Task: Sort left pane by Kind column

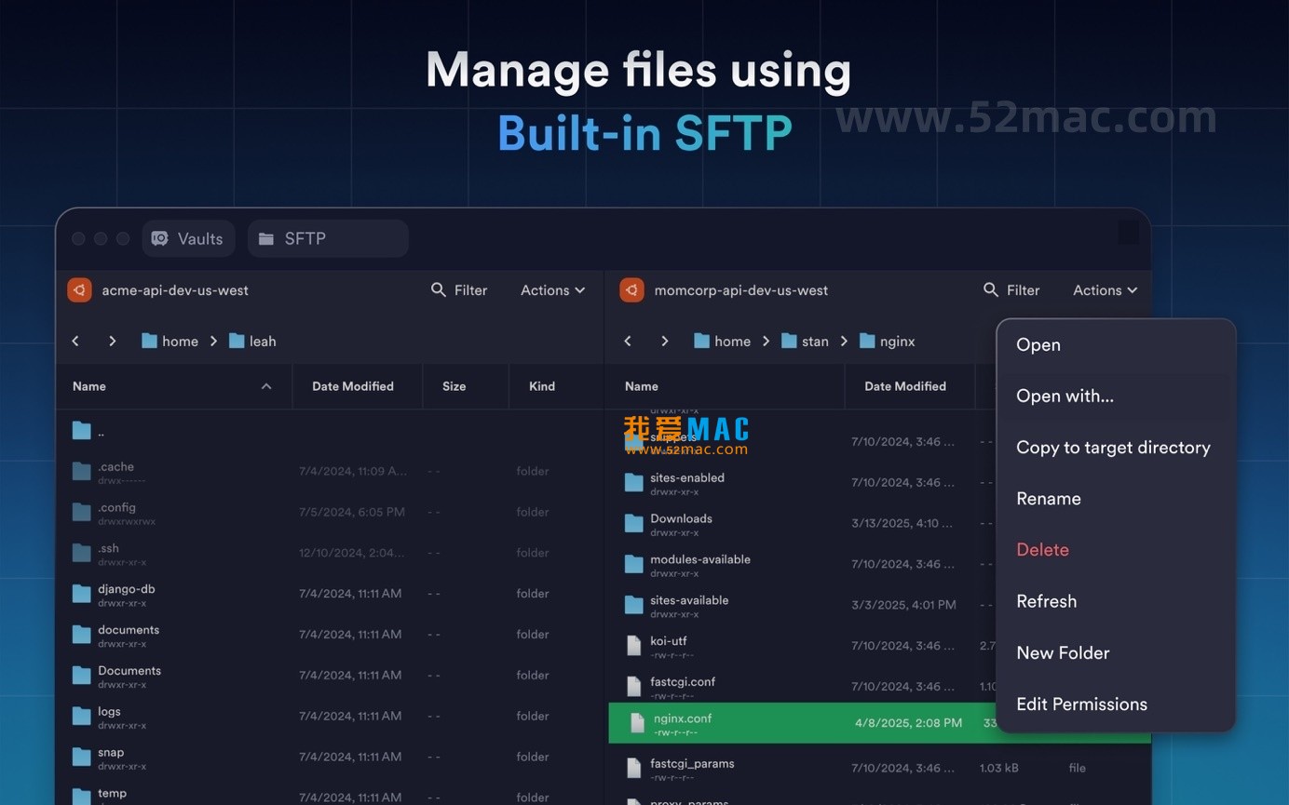Action: coord(542,386)
